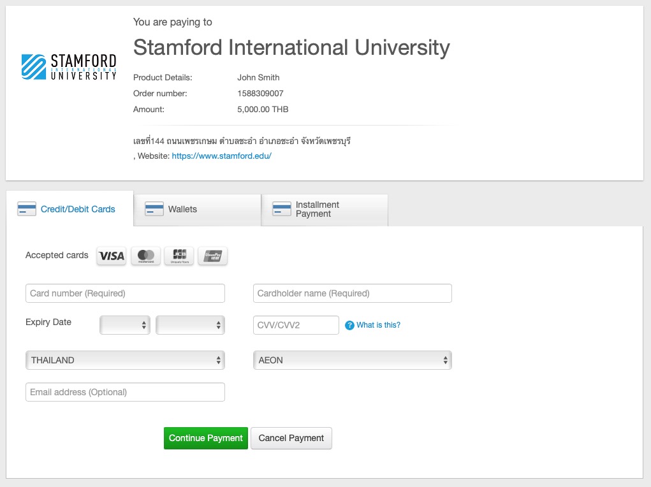The height and width of the screenshot is (487, 651).
Task: Click the card icon on Installment Payment tab
Action: (x=282, y=209)
